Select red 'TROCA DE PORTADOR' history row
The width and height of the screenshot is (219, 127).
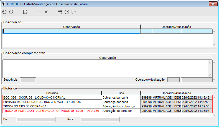(52, 111)
